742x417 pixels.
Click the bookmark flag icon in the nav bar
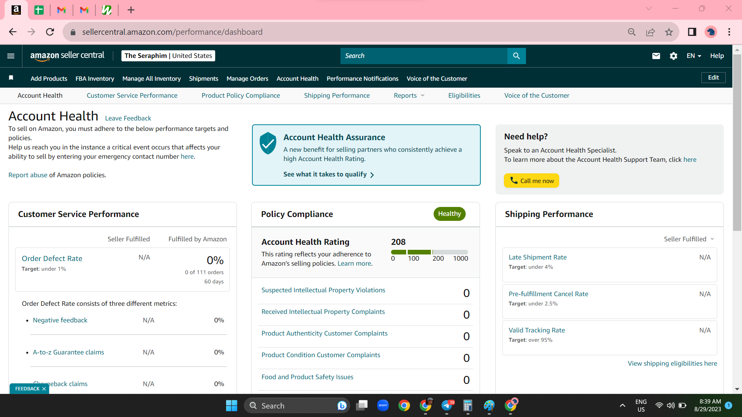tap(11, 78)
